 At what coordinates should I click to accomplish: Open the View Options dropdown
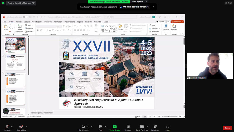139,2
